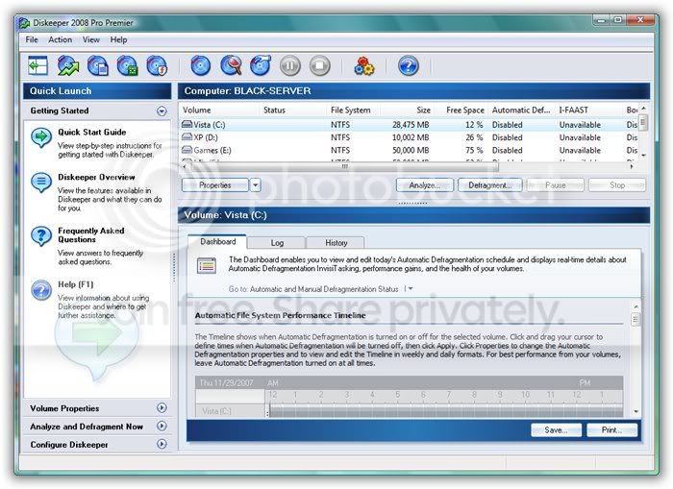Click the Diskeeper Overview bubble icon
Viewport: 673px width, 489px height.
tap(41, 183)
